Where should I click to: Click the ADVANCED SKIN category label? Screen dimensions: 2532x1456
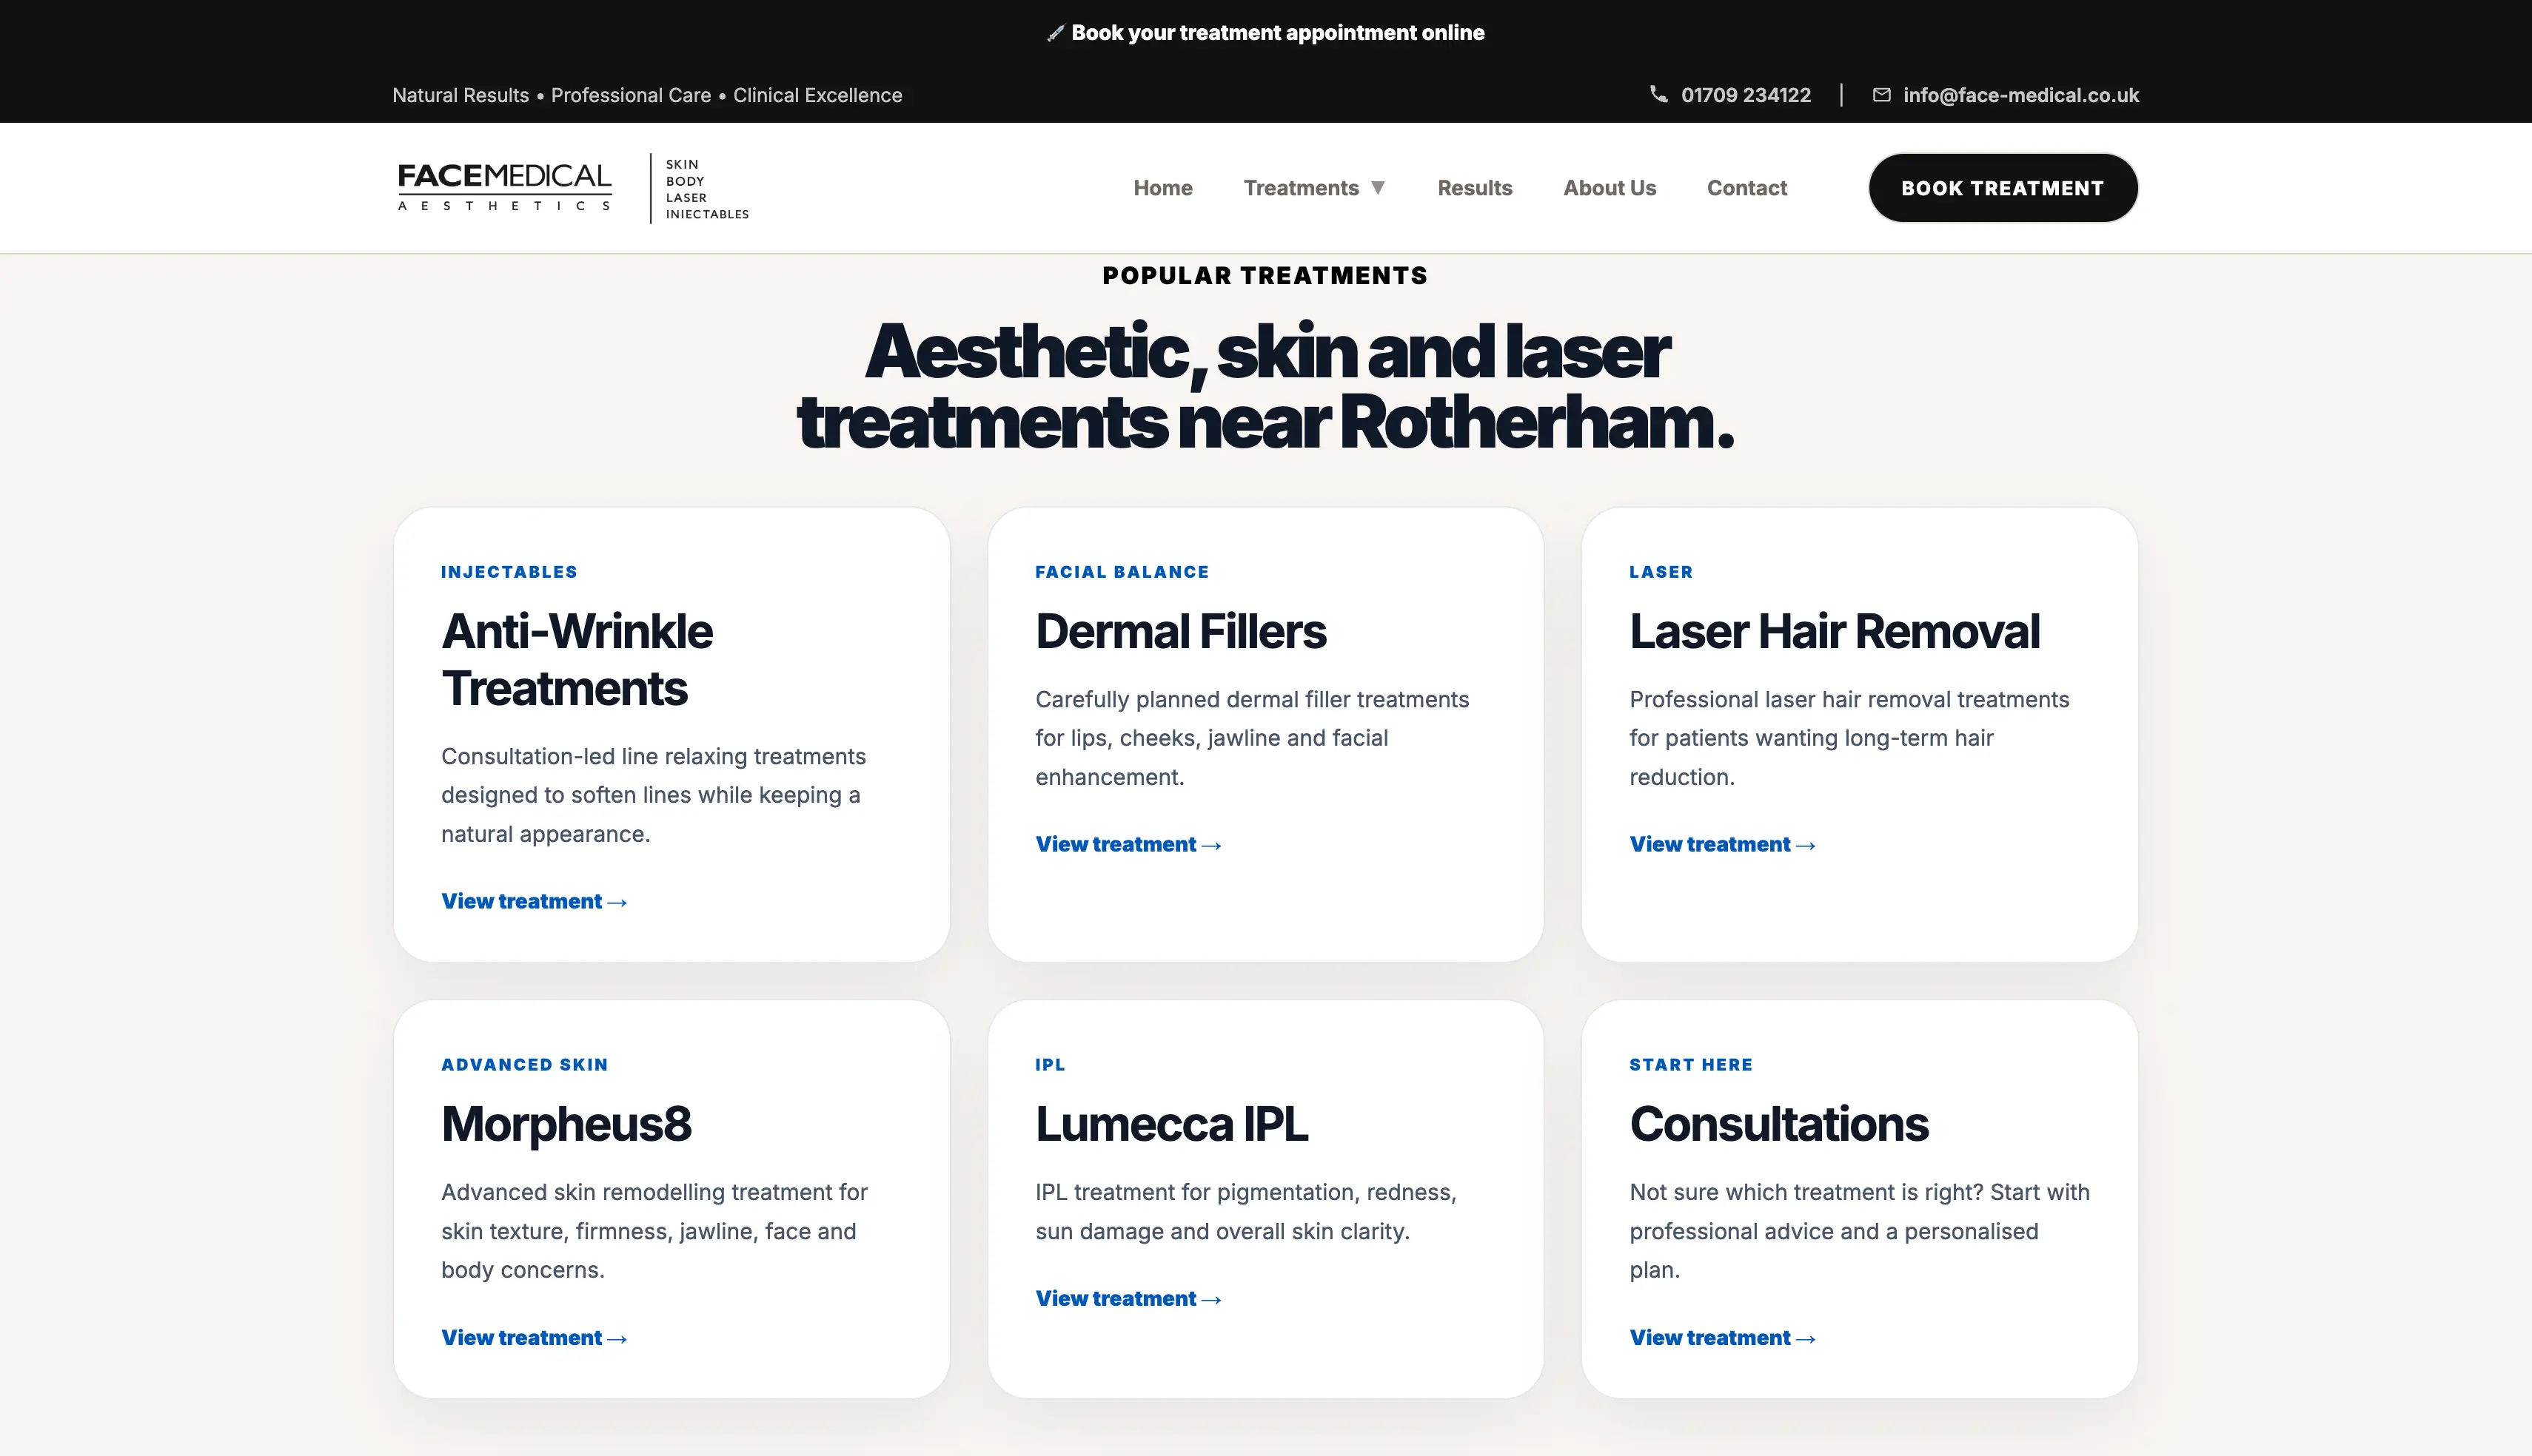pos(524,1065)
